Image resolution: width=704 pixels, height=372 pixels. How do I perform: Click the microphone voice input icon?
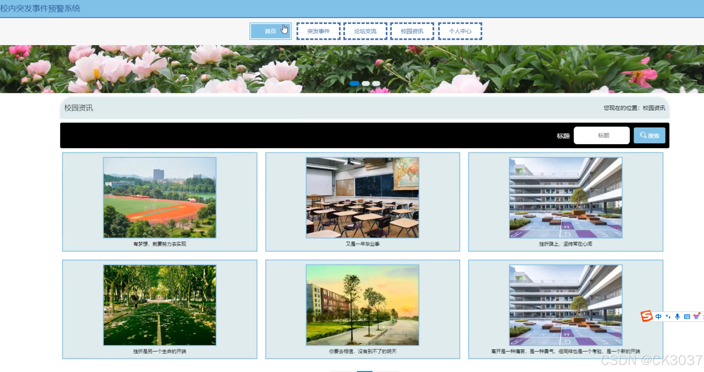tap(677, 316)
